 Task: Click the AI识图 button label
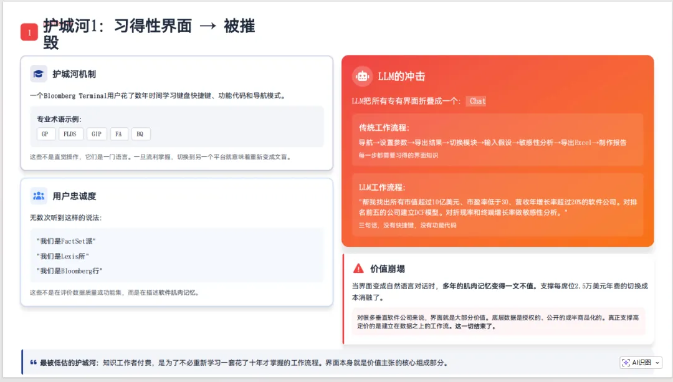point(641,363)
